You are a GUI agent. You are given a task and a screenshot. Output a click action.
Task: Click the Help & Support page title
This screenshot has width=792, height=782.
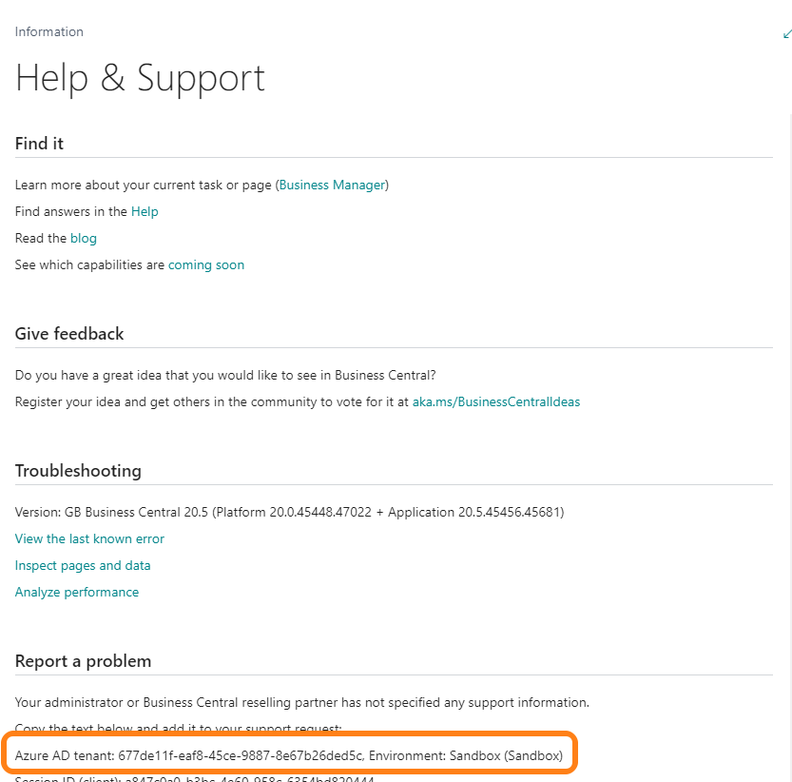click(140, 78)
